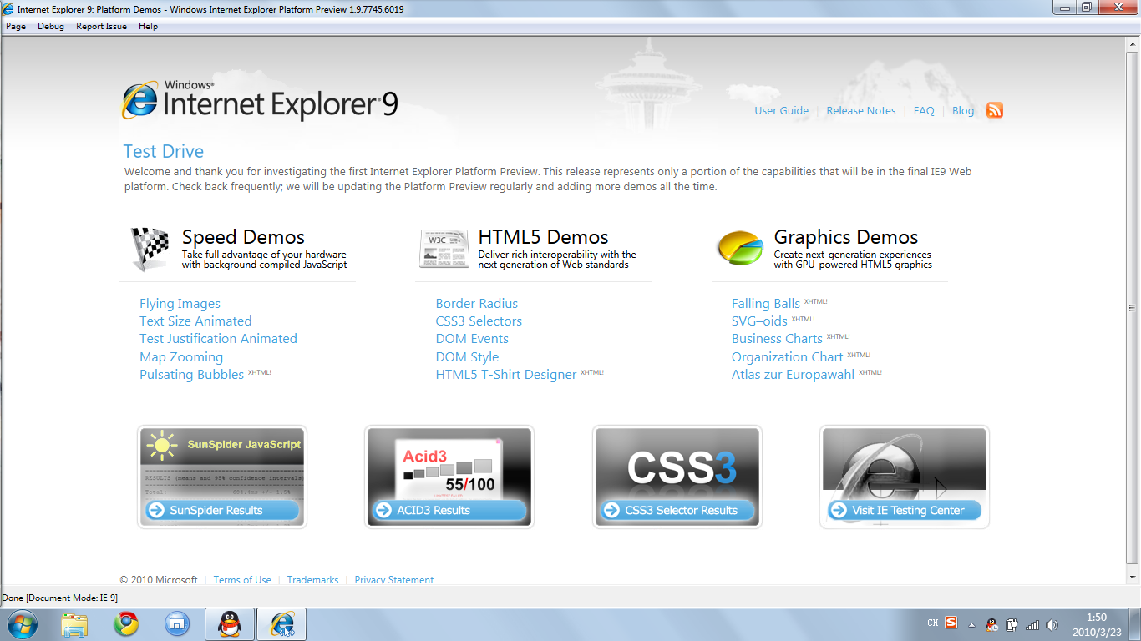
Task: Open the Windows Start menu
Action: (22, 623)
